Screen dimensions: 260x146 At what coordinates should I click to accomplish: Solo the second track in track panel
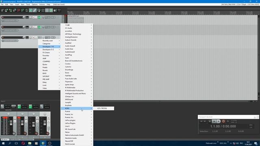36,27
